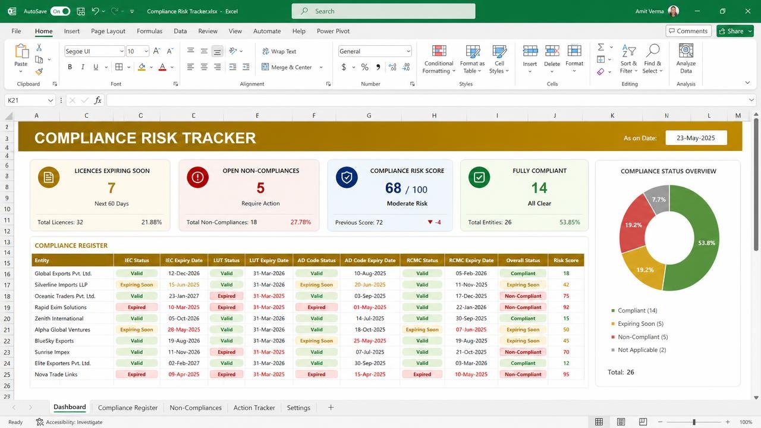Screen dimensions: 761x428
Task: Toggle Underline formatting
Action: click(x=96, y=67)
